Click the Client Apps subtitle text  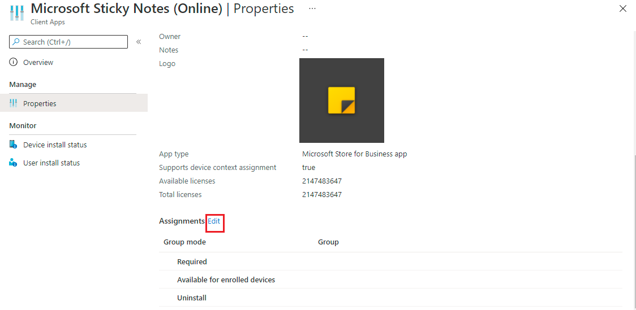point(48,22)
